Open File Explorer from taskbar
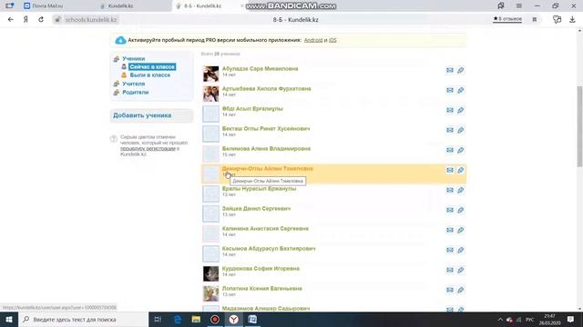The height and width of the screenshot is (327, 583). pos(196,319)
